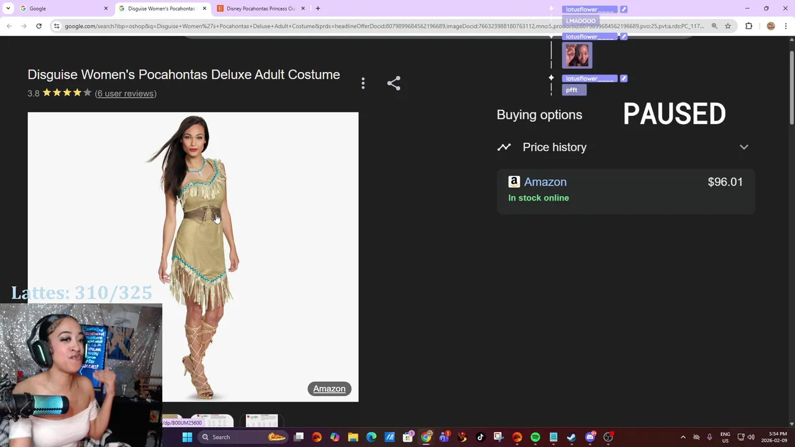Click the share icon beside the title
795x447 pixels.
click(394, 83)
